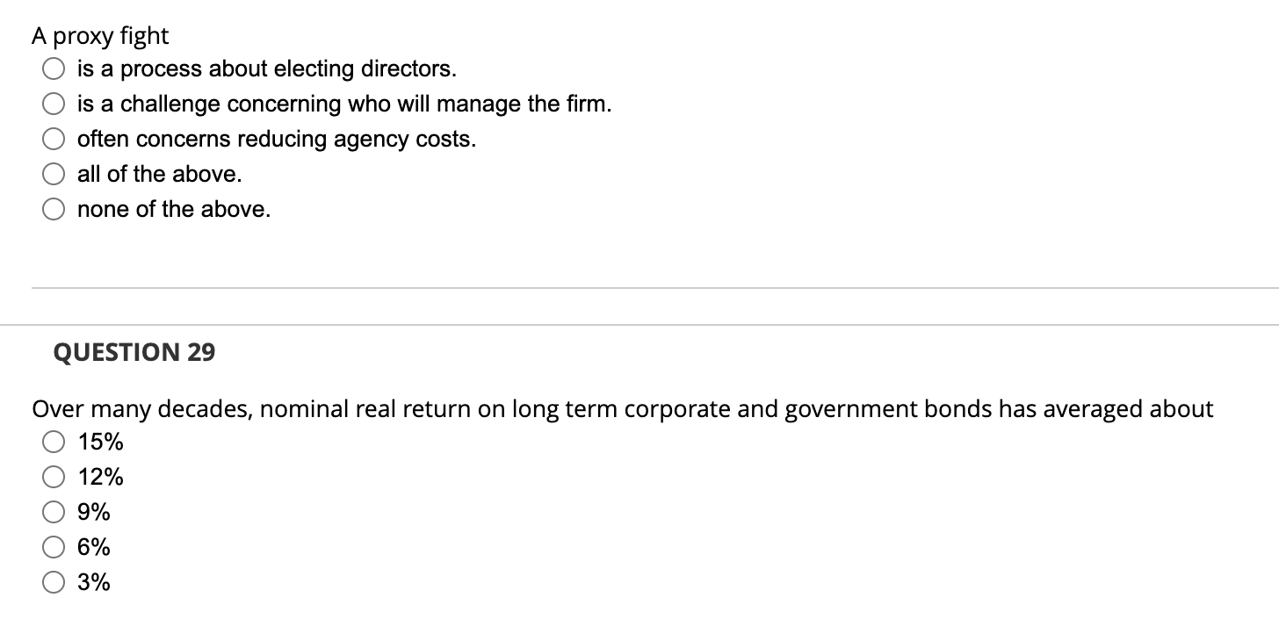This screenshot has height=641, width=1279.
Task: Click the QUESTION 29 heading
Action: click(x=134, y=351)
